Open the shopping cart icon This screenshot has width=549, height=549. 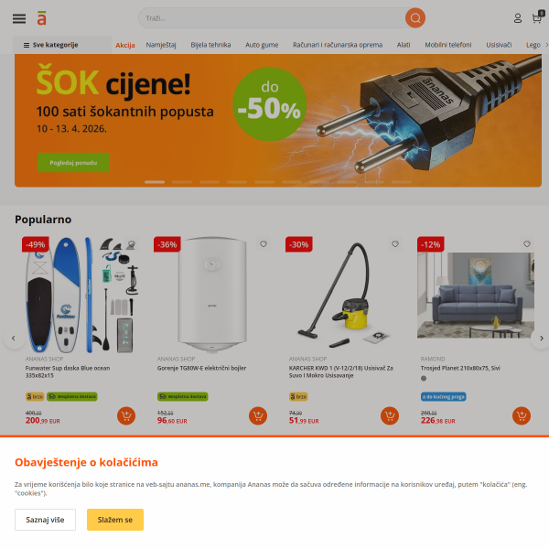coord(537,17)
